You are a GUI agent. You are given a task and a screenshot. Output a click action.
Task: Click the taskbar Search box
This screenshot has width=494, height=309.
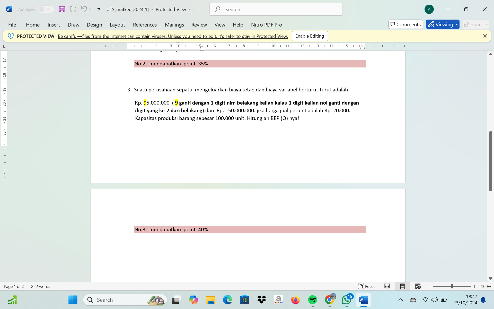125,300
